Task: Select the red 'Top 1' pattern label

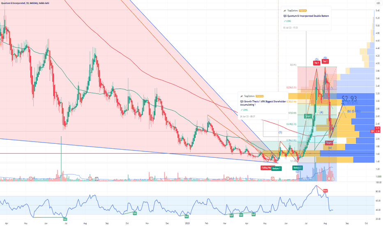Action: (x=316, y=63)
